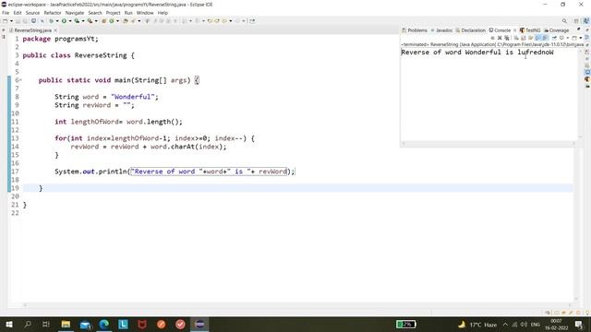The width and height of the screenshot is (591, 332).
Task: Switch to the Coverage tab
Action: click(557, 30)
